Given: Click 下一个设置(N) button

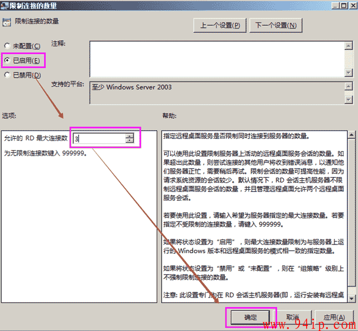Looking at the screenshot, I should tap(276, 25).
